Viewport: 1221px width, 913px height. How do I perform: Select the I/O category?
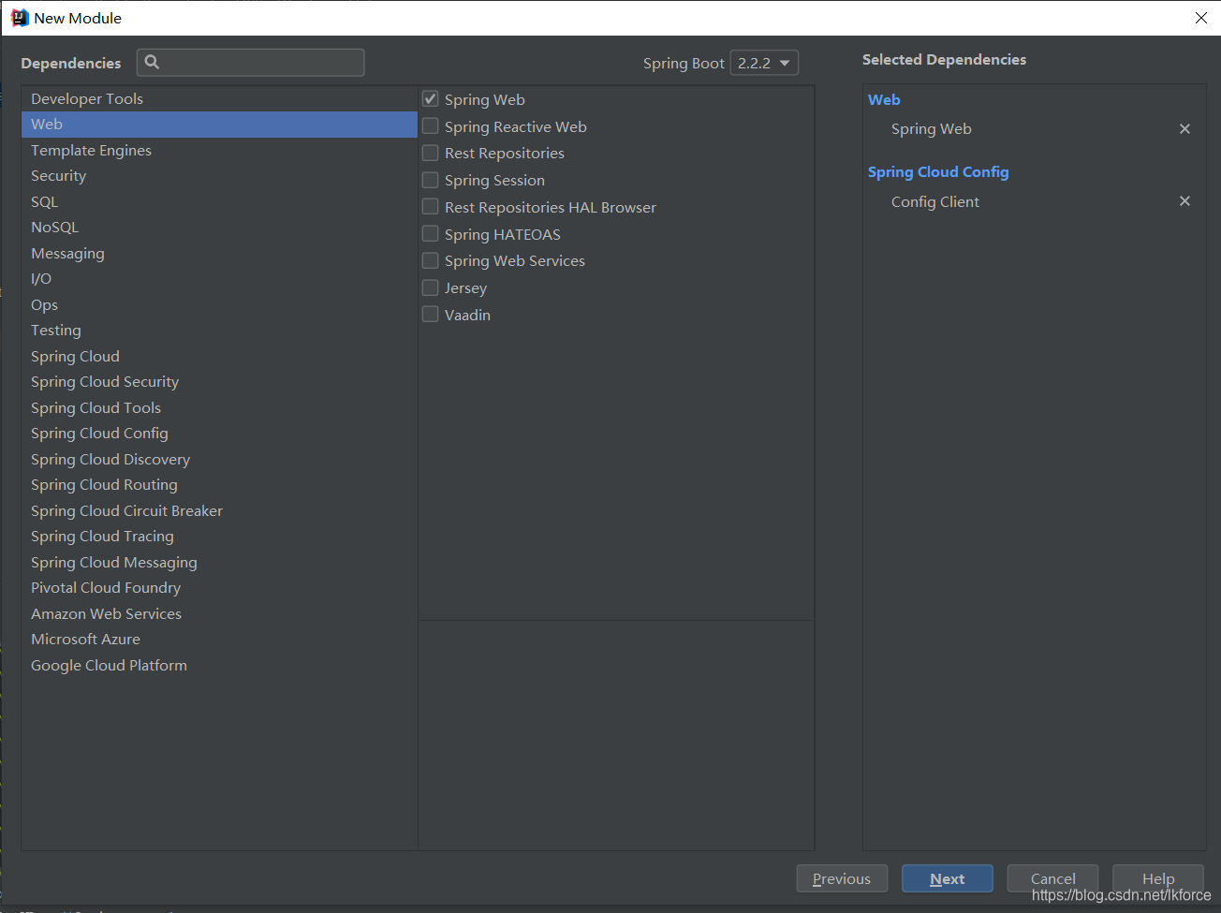point(219,279)
